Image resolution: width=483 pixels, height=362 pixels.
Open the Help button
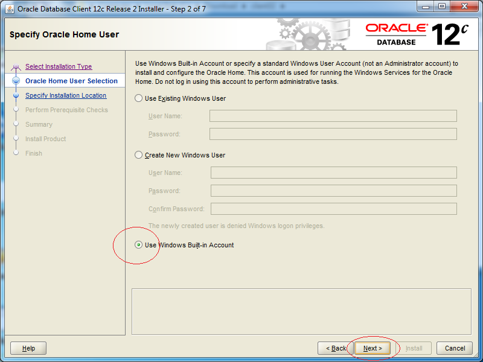click(x=28, y=348)
